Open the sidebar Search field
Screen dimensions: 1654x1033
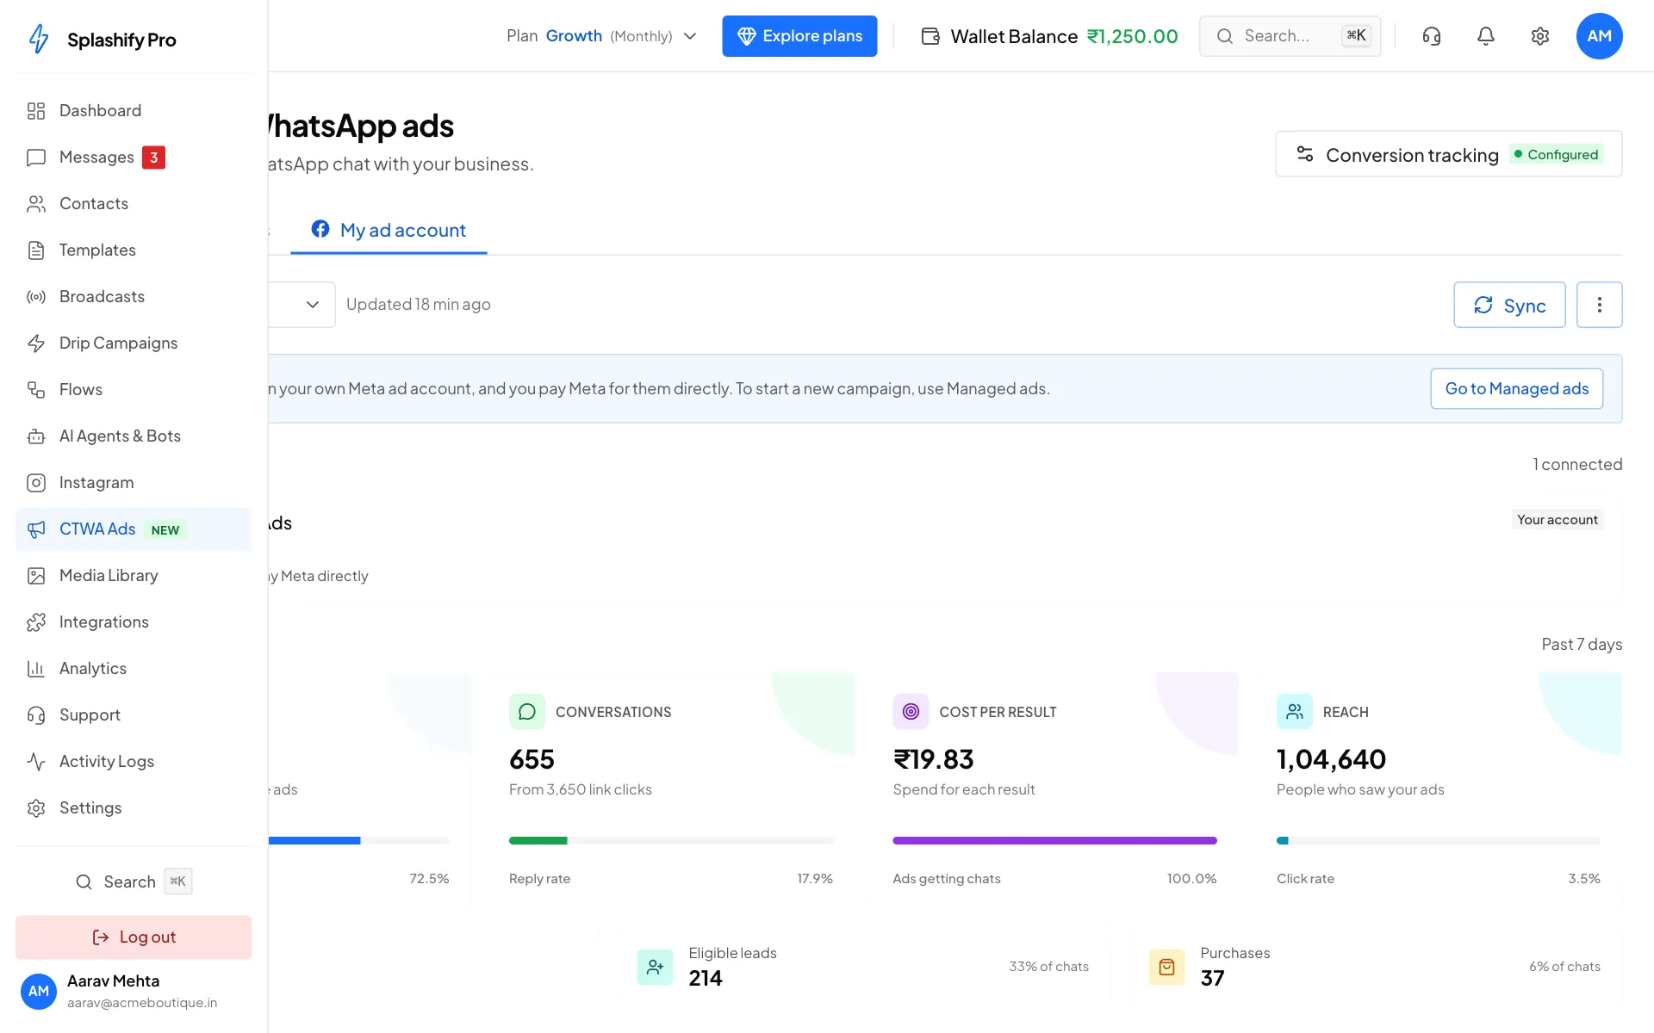[134, 881]
